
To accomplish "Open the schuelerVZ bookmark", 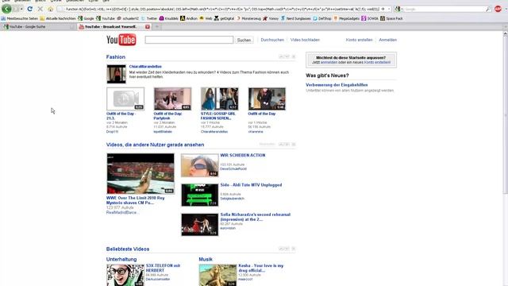I will [x=128, y=18].
